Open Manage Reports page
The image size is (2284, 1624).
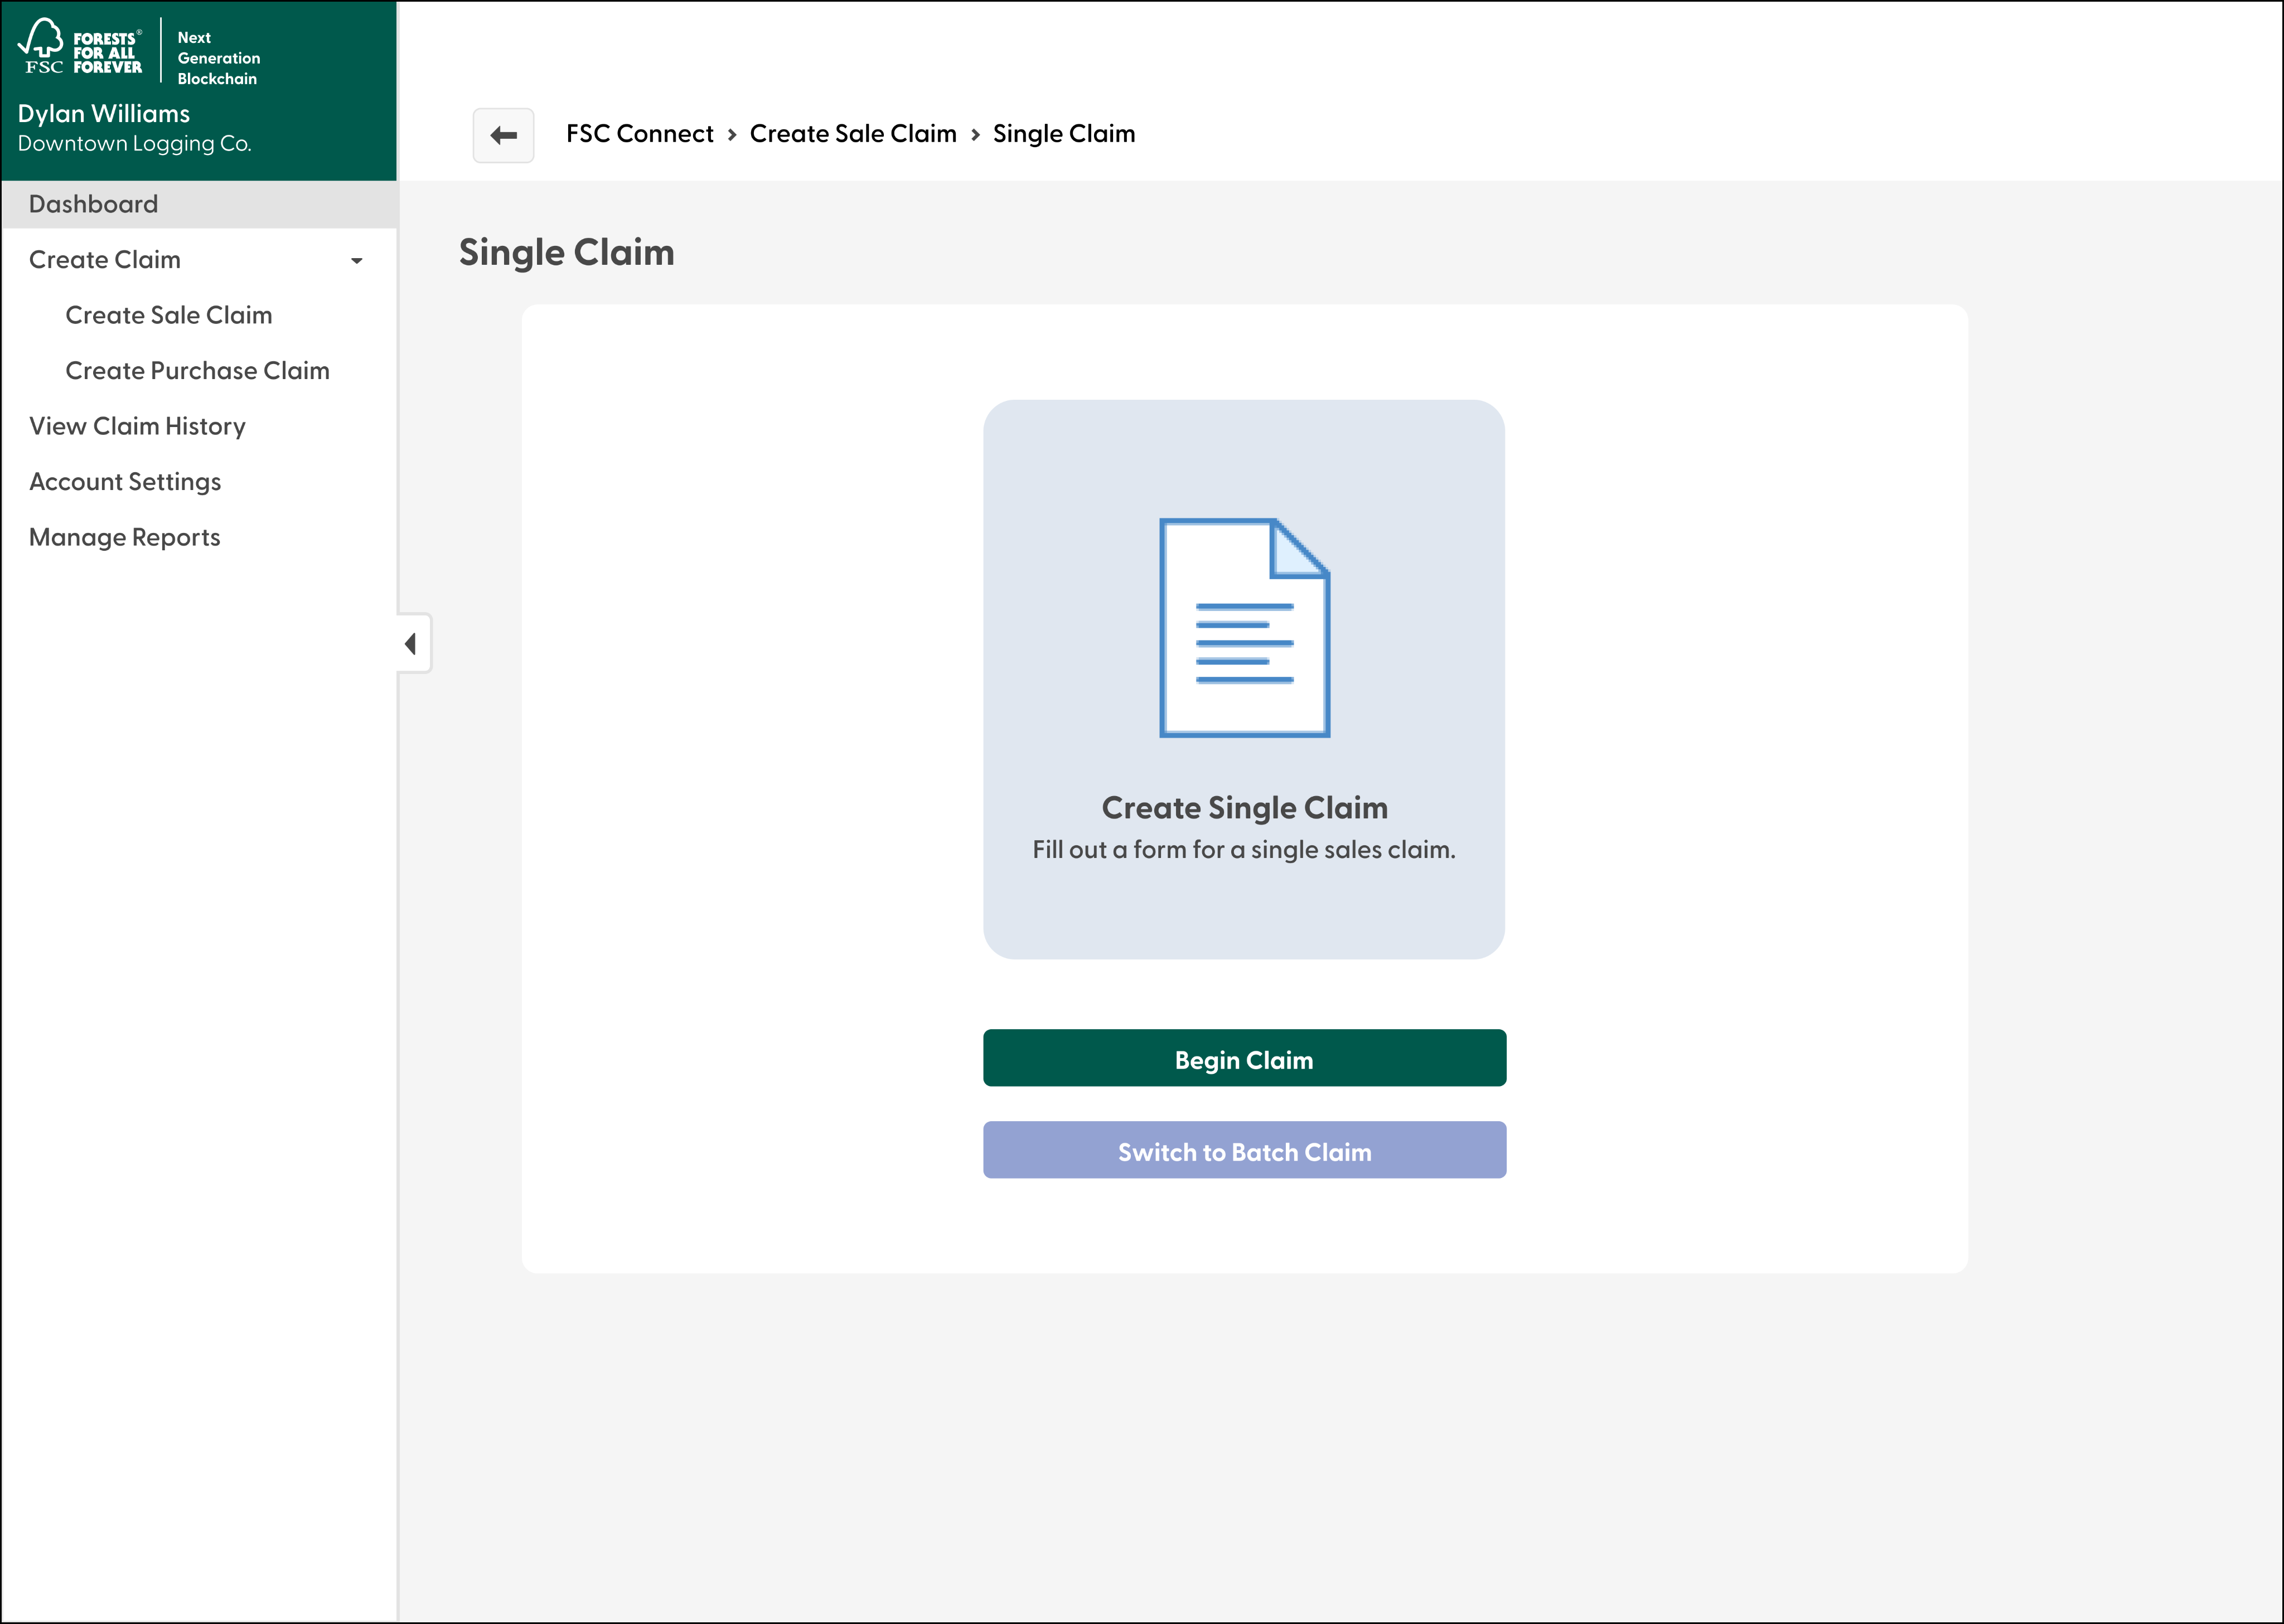124,537
